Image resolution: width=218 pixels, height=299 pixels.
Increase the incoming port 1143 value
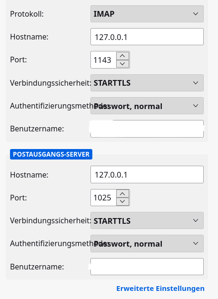click(x=122, y=56)
